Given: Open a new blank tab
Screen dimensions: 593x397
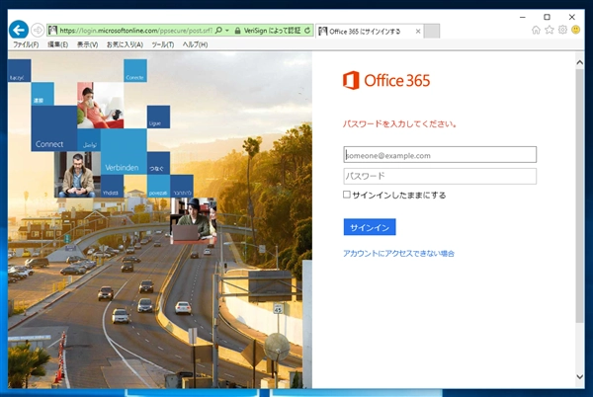Looking at the screenshot, I should [x=432, y=32].
